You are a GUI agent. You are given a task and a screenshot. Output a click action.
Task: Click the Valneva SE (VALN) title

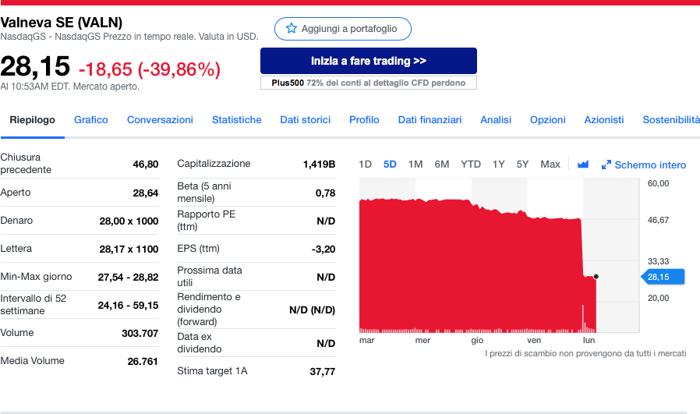coord(61,23)
